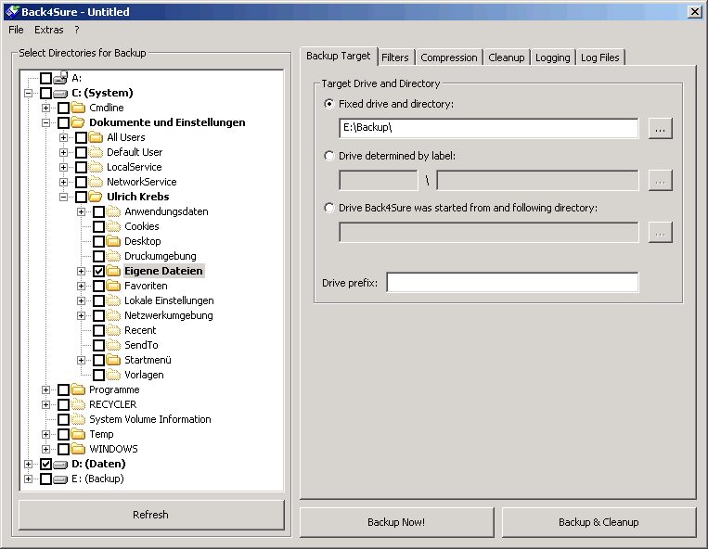The height and width of the screenshot is (549, 708).
Task: Click the Desktop folder icon
Action: point(113,241)
